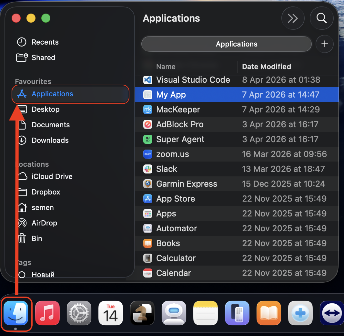Click Visual Studio Code icon in list
344x336 pixels.
click(x=148, y=80)
